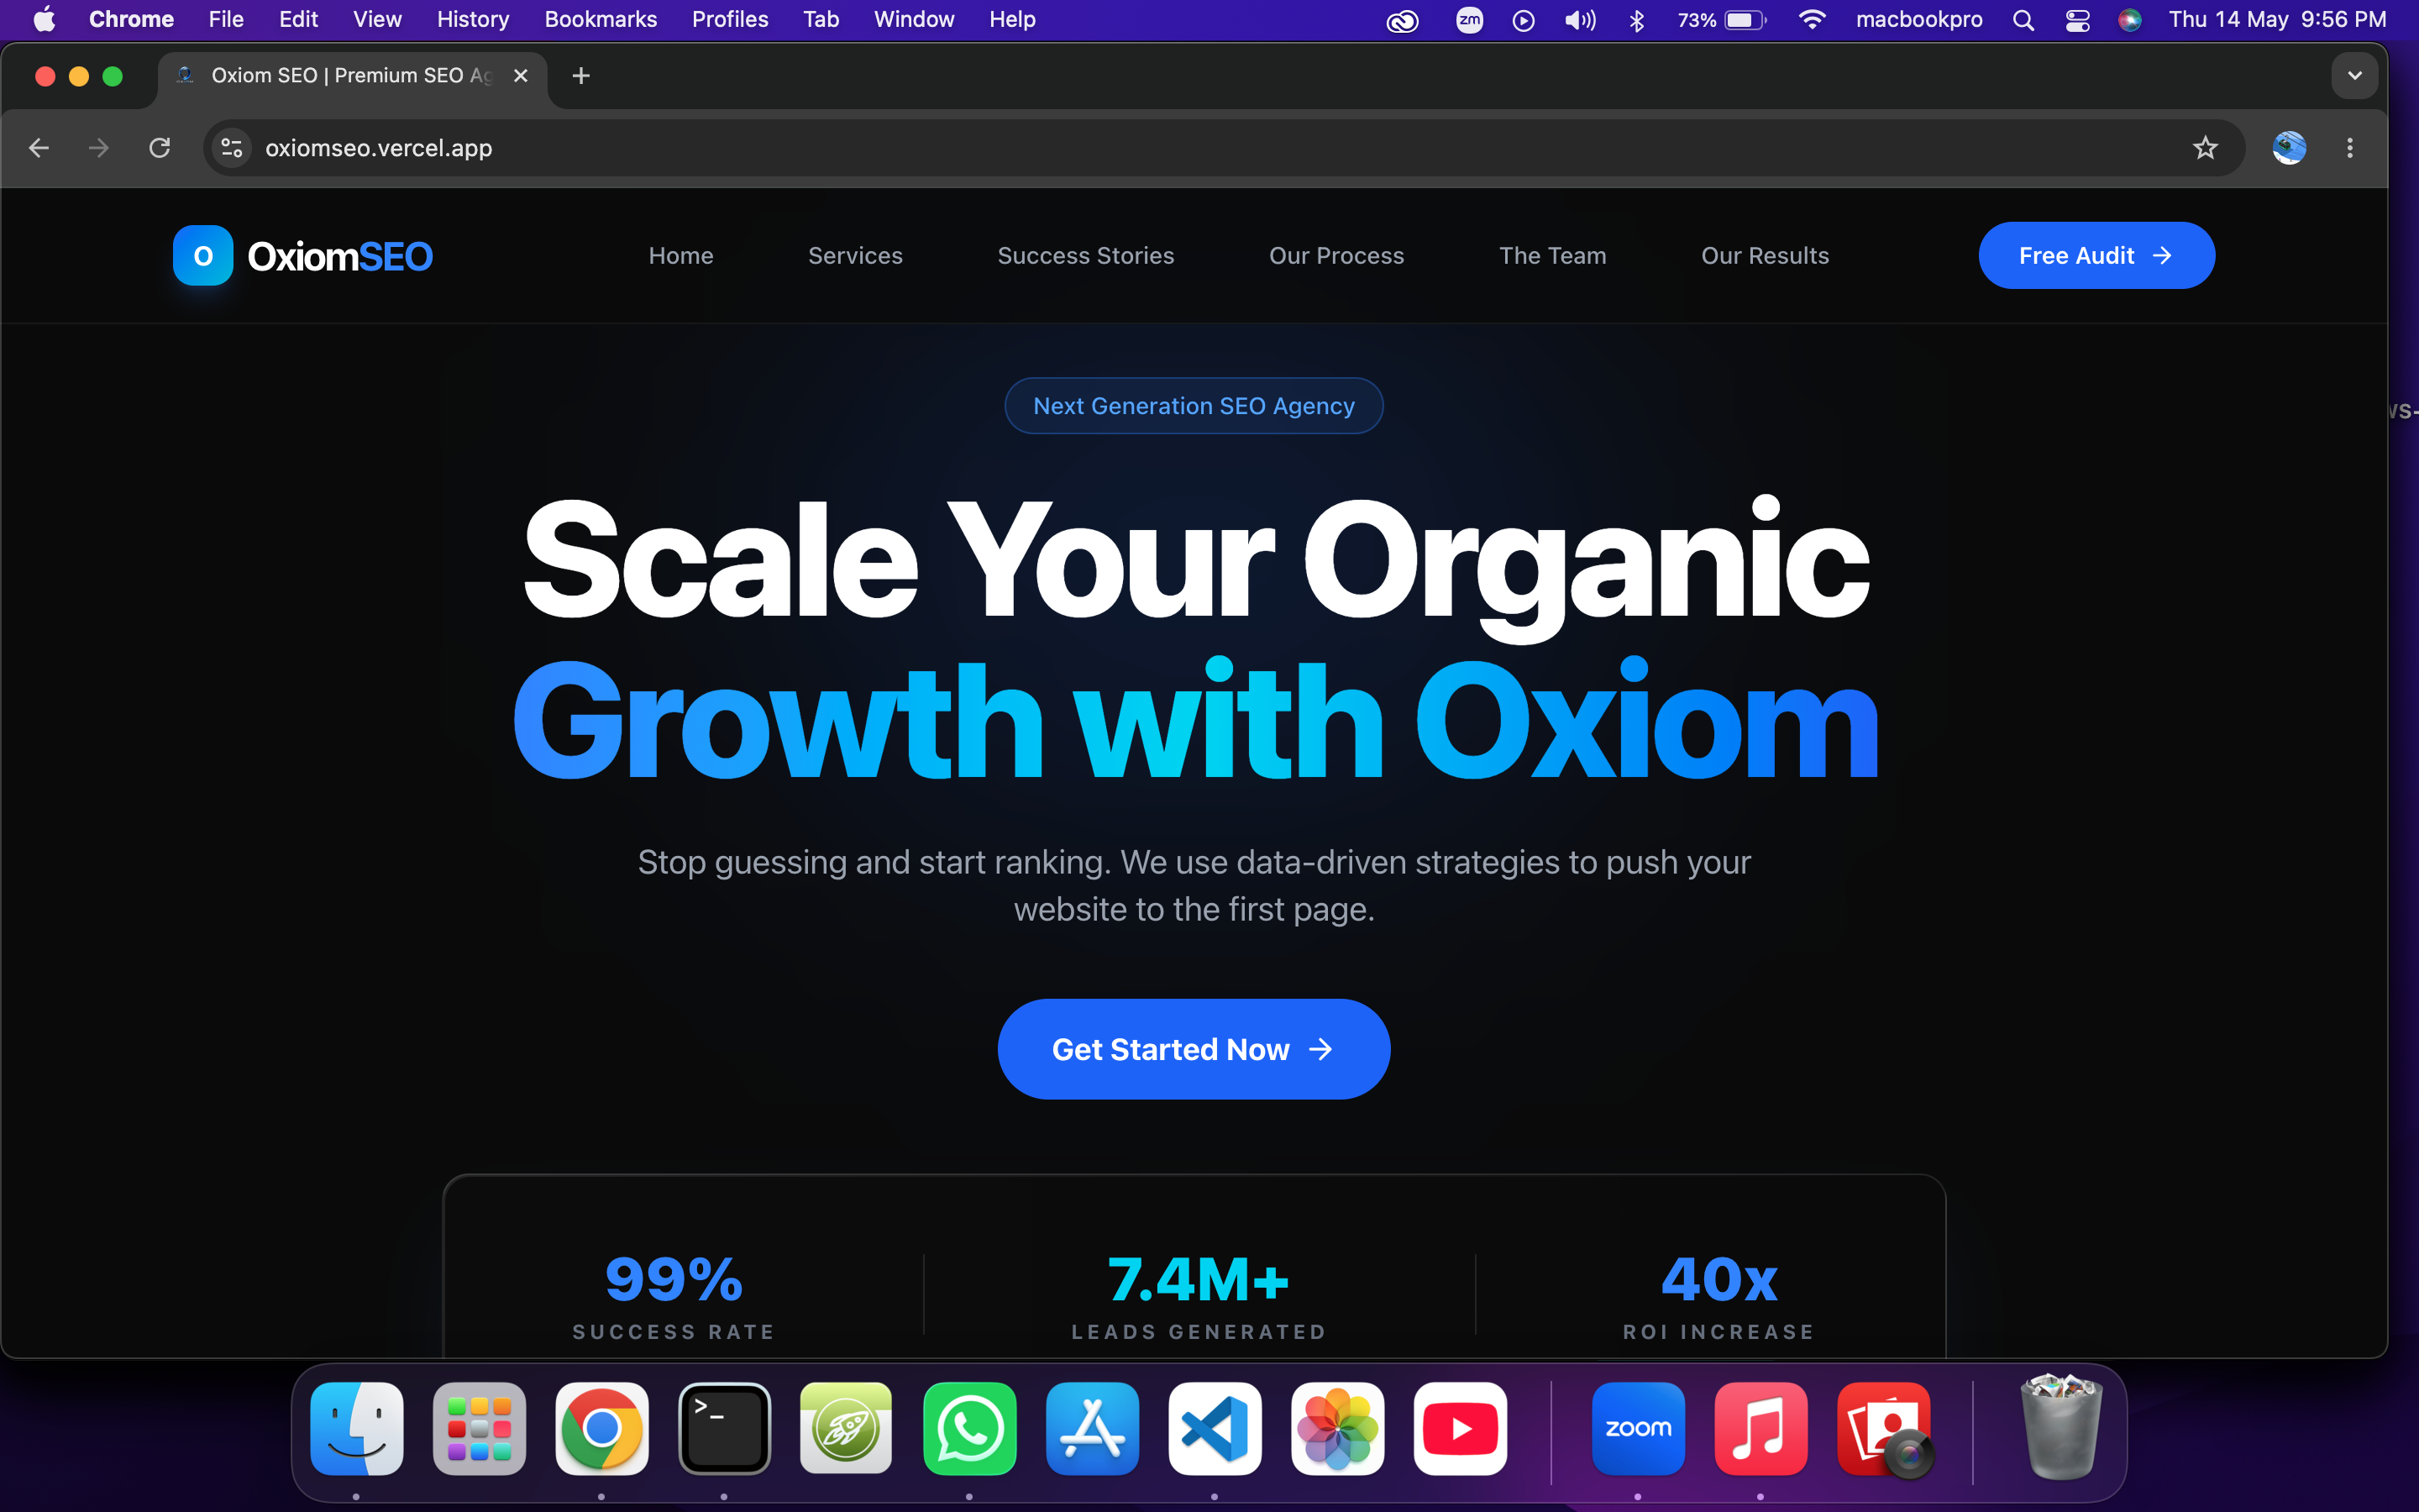Open Chrome's three-dot menu
Screen dimensions: 2419x1512
pos(2350,148)
